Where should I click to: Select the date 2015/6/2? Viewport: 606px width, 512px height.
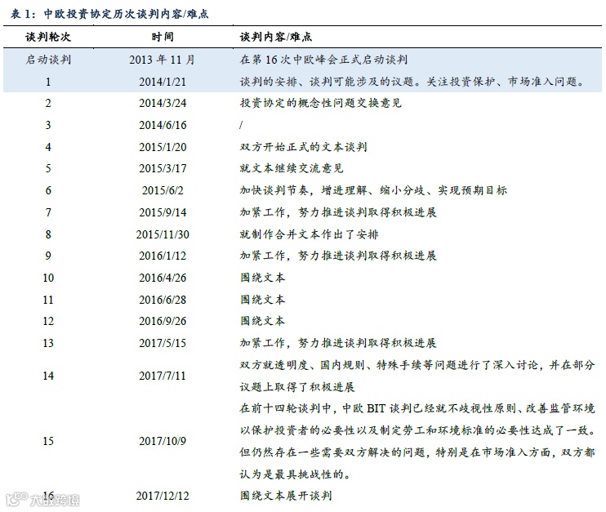(163, 190)
